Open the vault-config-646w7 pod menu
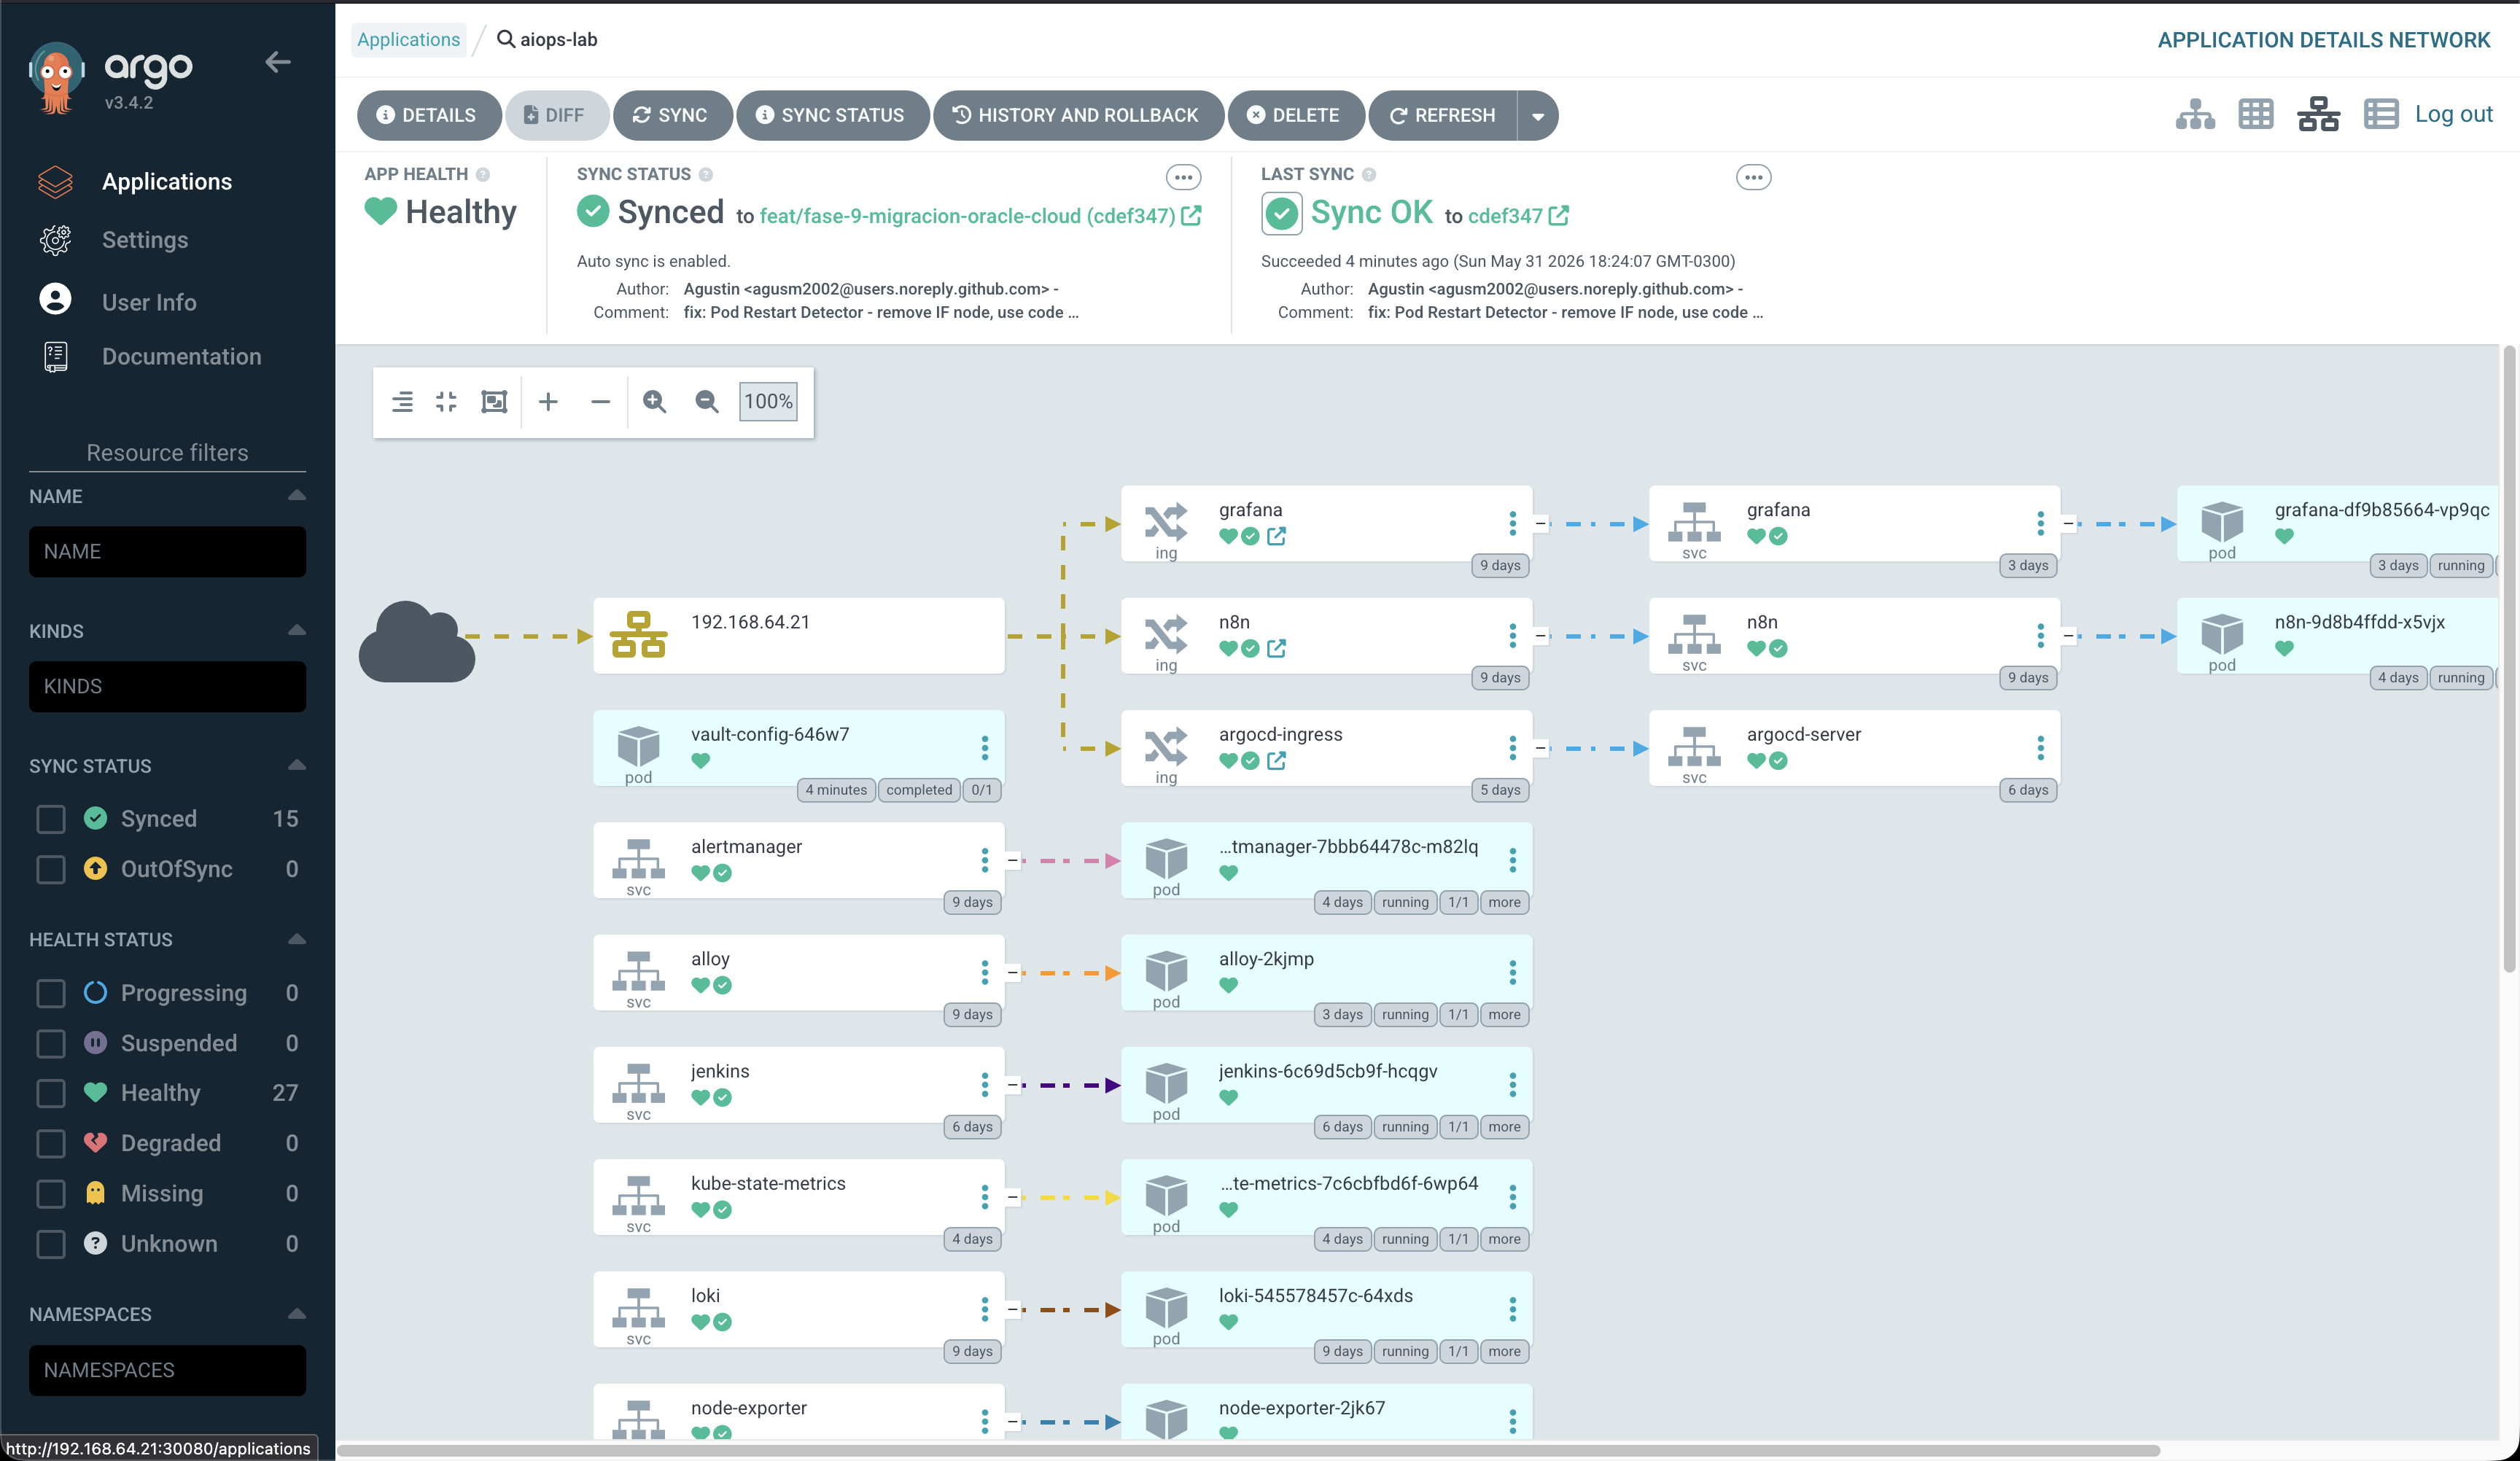The height and width of the screenshot is (1461, 2520). (x=984, y=747)
